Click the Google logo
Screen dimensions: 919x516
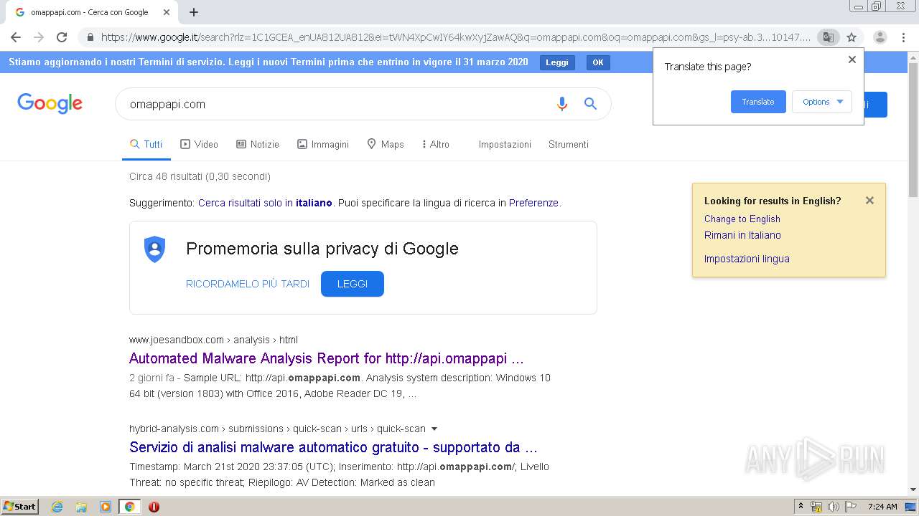point(50,104)
